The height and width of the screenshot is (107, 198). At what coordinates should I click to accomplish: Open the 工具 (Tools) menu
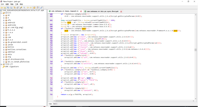click(17, 4)
